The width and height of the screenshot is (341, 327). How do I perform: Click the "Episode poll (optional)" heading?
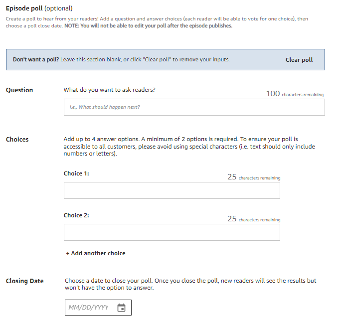pos(39,8)
